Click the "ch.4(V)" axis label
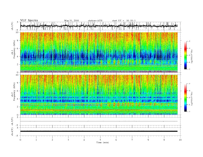Viewport: 203px width, 157px height. (12, 132)
